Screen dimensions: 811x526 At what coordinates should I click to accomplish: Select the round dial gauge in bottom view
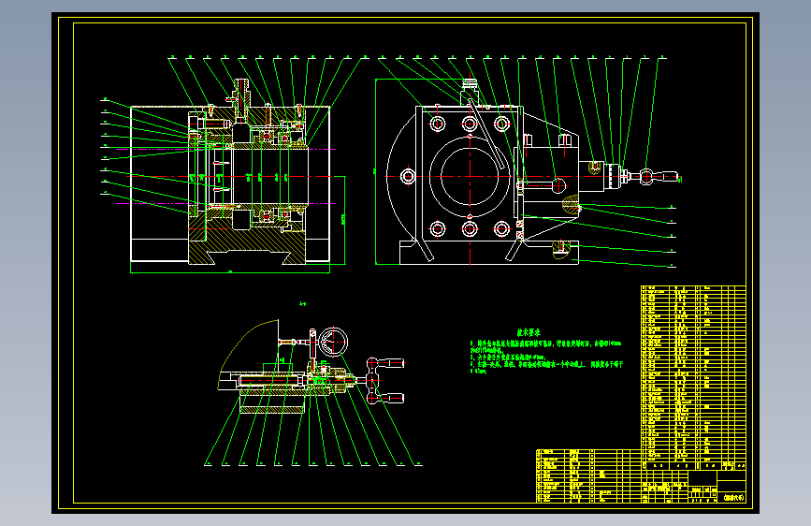pos(333,343)
